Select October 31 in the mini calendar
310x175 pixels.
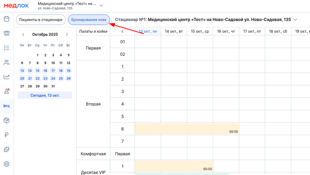(53, 86)
